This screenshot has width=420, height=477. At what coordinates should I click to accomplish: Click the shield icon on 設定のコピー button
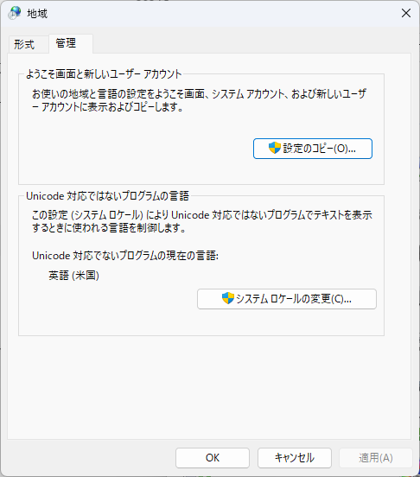[x=274, y=148]
